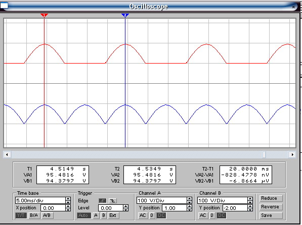The image size is (302, 225).
Task: Set trigger source to B
Action: click(x=104, y=215)
